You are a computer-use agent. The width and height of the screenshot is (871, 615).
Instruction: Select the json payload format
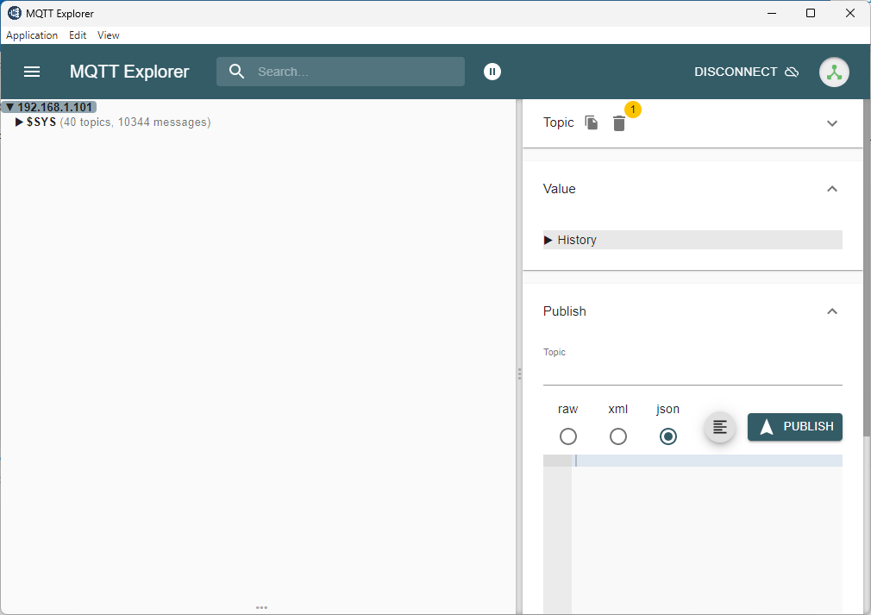(667, 436)
